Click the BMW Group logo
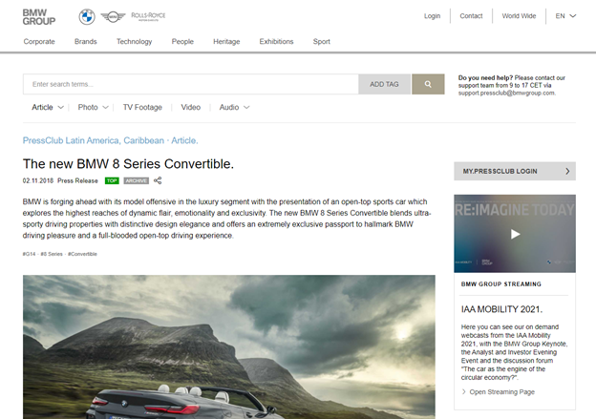Viewport: 596px width, 419px height. click(x=39, y=17)
